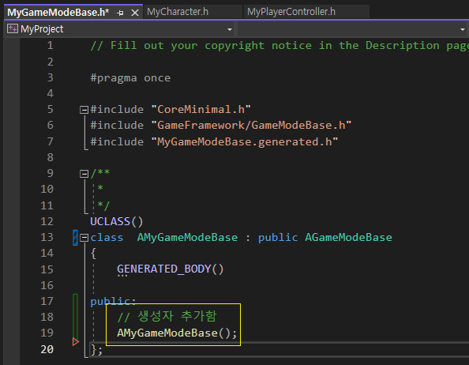Viewport: 469px width, 365px height.
Task: Collapse the #include block at line 5
Action: (84, 110)
